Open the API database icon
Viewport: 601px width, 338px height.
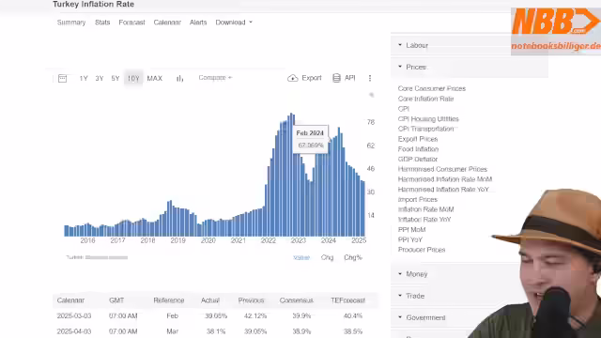(336, 78)
